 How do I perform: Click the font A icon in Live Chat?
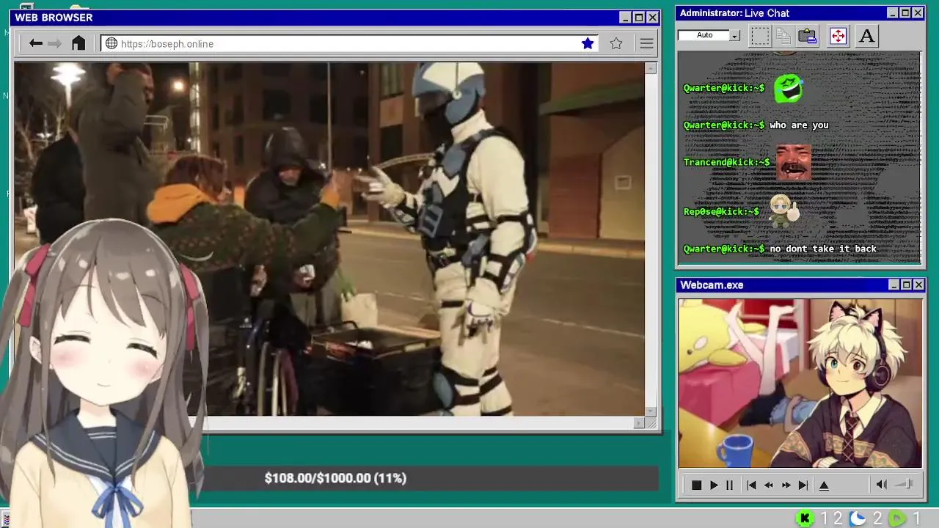[x=866, y=35]
